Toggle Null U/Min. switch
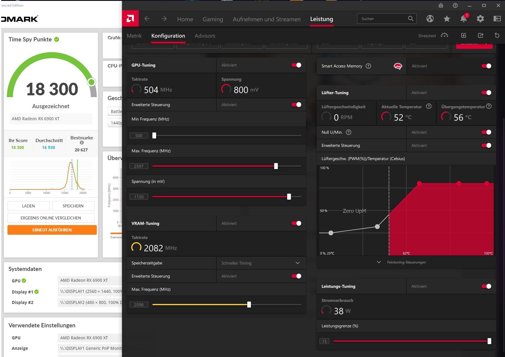Screen dimensions: 505x357 pyautogui.click(x=486, y=132)
